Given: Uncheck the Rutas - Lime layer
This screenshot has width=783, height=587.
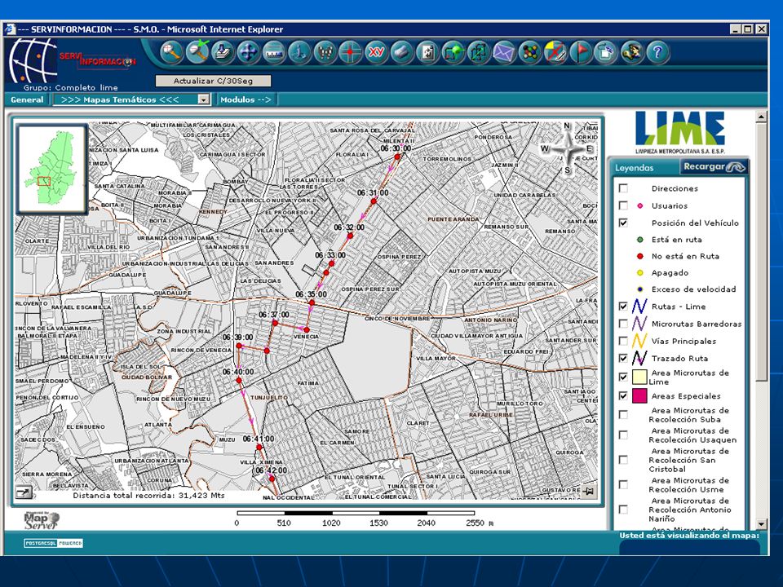Looking at the screenshot, I should 623,306.
